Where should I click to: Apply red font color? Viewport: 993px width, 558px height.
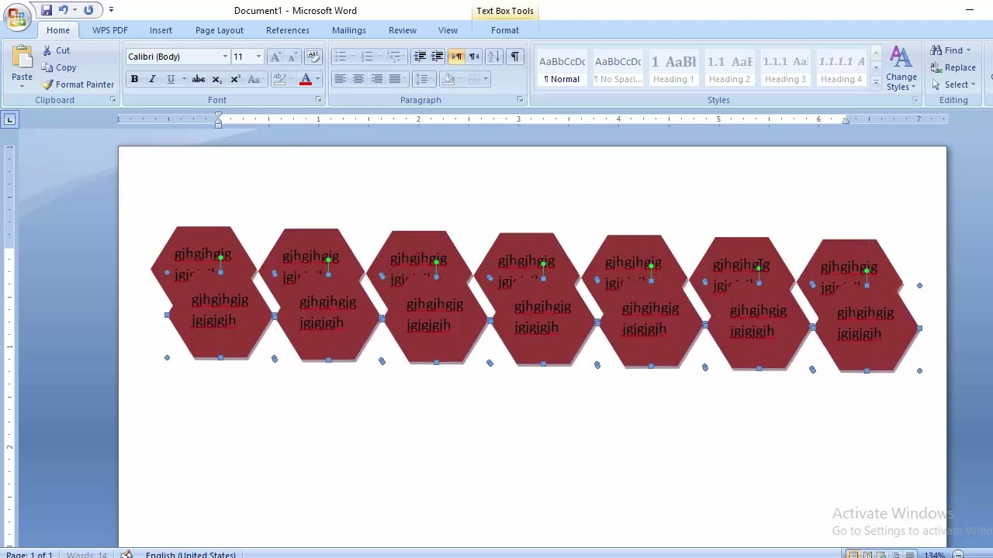pos(306,79)
